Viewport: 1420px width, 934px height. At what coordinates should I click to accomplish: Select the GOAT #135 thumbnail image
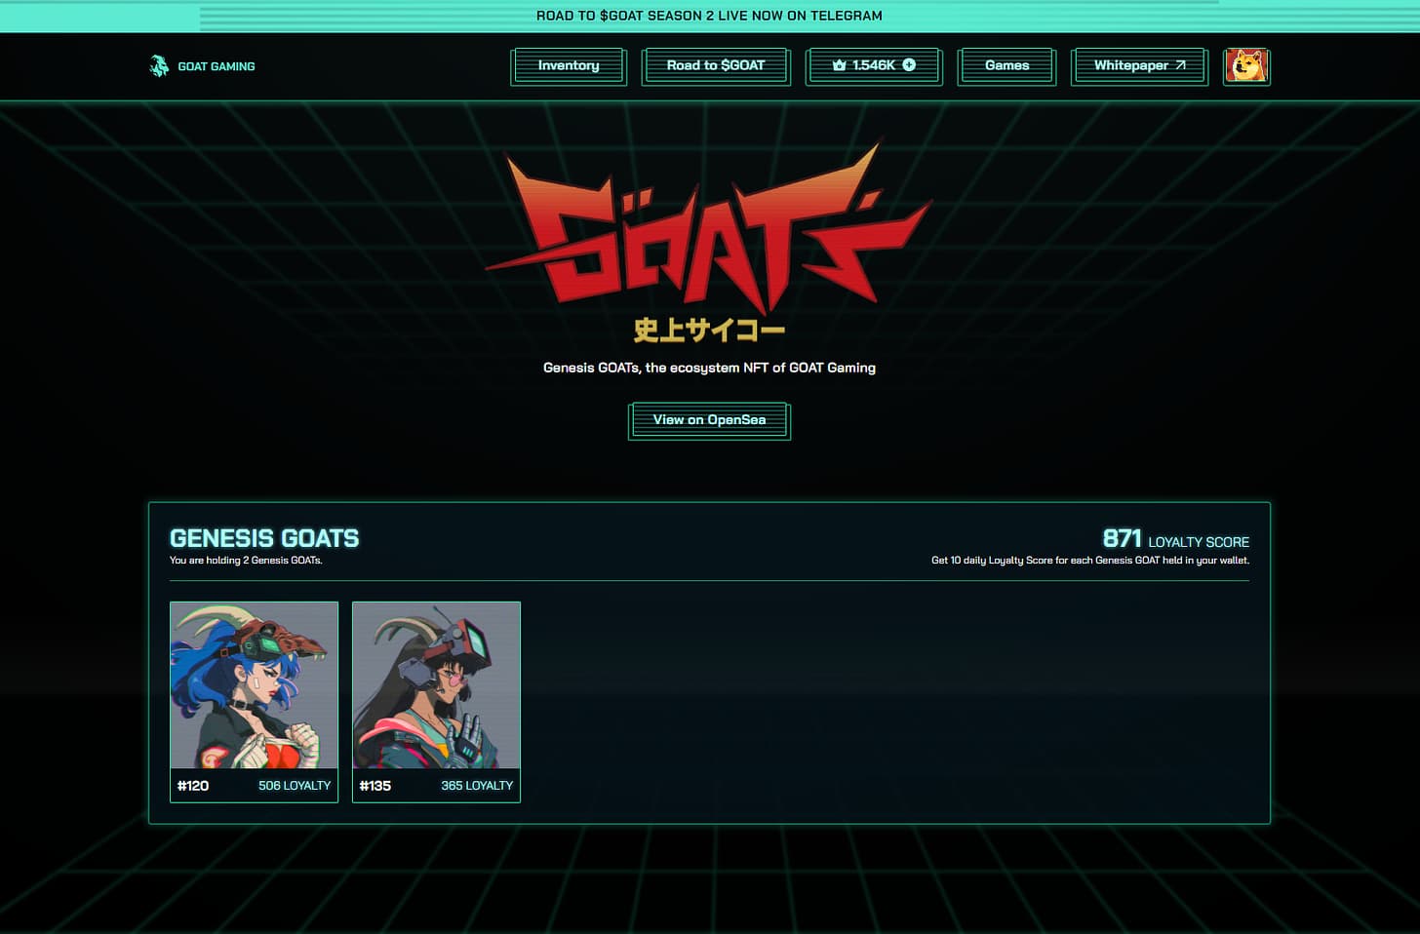pyautogui.click(x=436, y=685)
